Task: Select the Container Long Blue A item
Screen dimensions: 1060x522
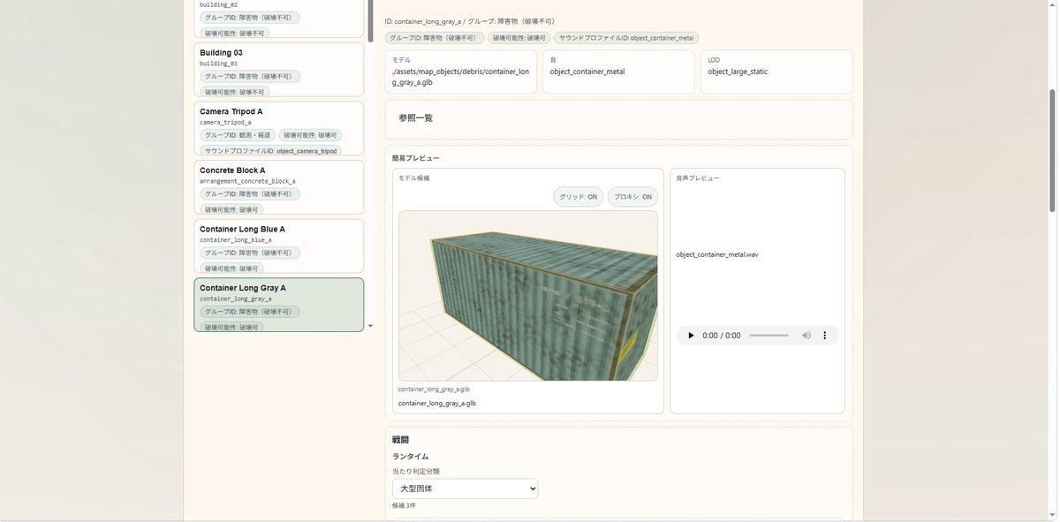Action: click(279, 246)
